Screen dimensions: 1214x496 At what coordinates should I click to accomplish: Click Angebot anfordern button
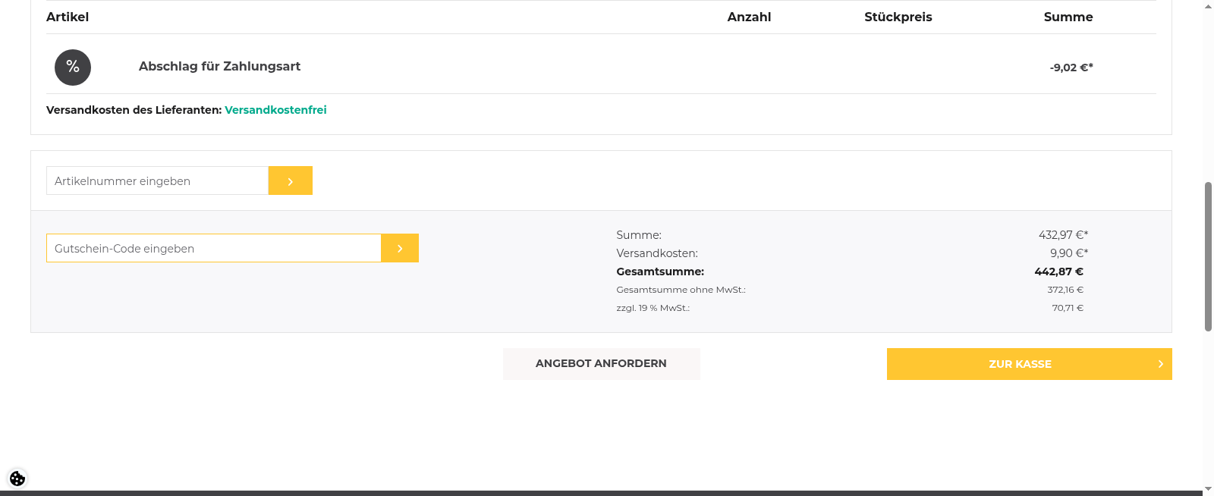tap(601, 364)
